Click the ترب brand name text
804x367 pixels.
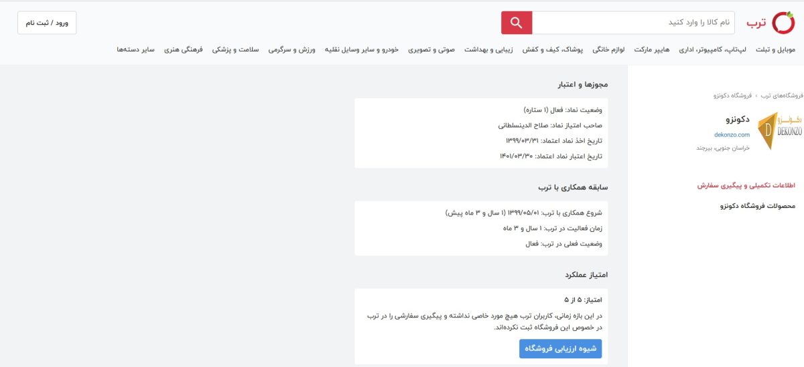coord(755,23)
